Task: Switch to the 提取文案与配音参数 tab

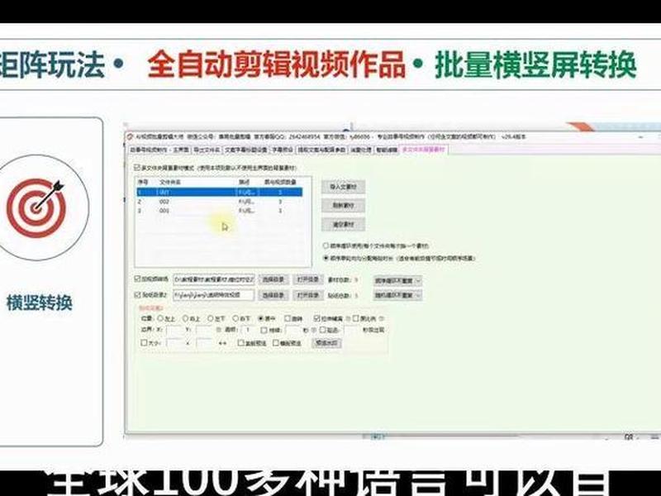Action: pos(321,150)
